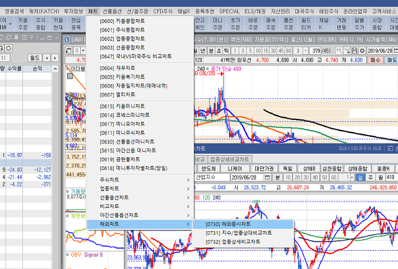Click the 키움주문 toolbar shortcut
The width and height of the screenshot is (398, 269).
click(23, 23)
